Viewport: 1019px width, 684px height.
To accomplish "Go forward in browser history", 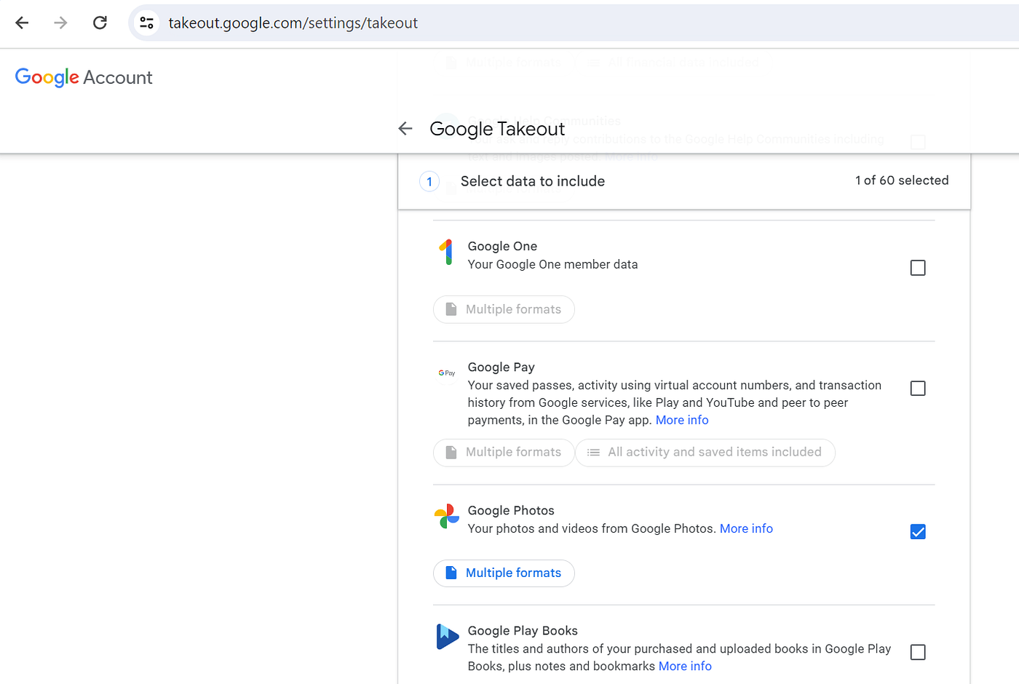I will 60,23.
